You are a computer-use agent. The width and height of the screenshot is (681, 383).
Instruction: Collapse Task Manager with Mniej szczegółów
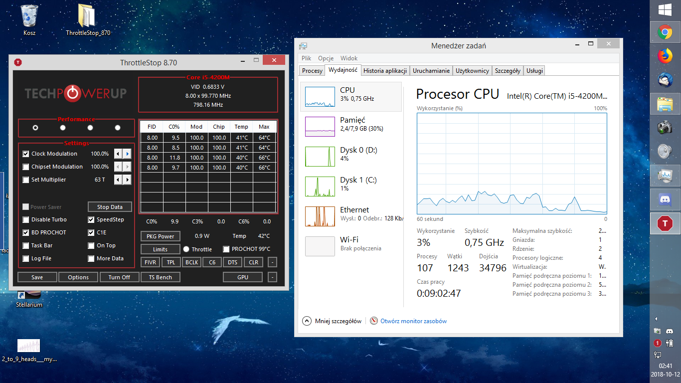coord(332,321)
